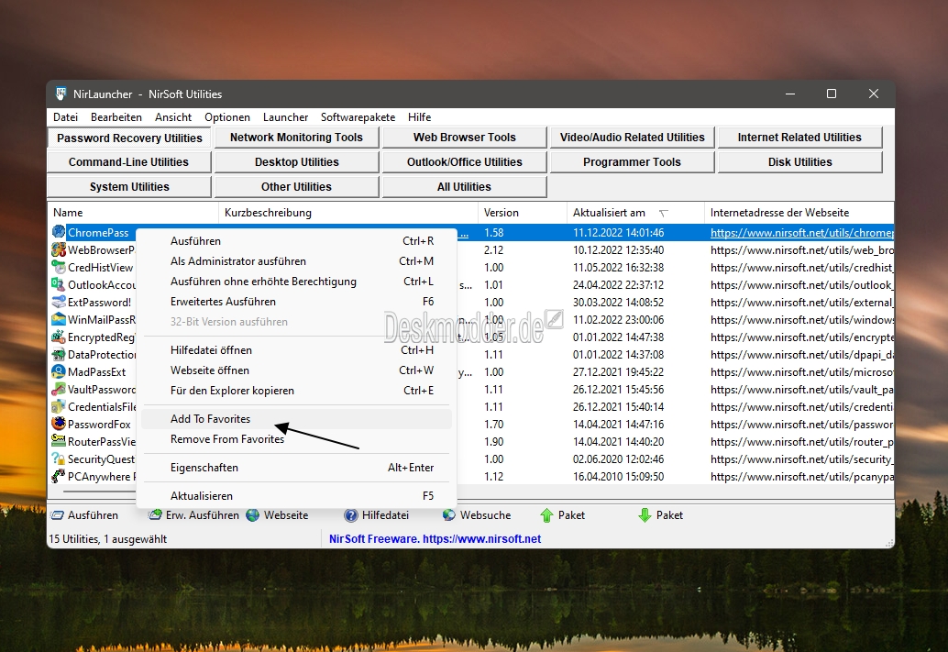Image resolution: width=948 pixels, height=652 pixels.
Task: Click the DataProtectionDecryptor row icon
Action: click(59, 354)
